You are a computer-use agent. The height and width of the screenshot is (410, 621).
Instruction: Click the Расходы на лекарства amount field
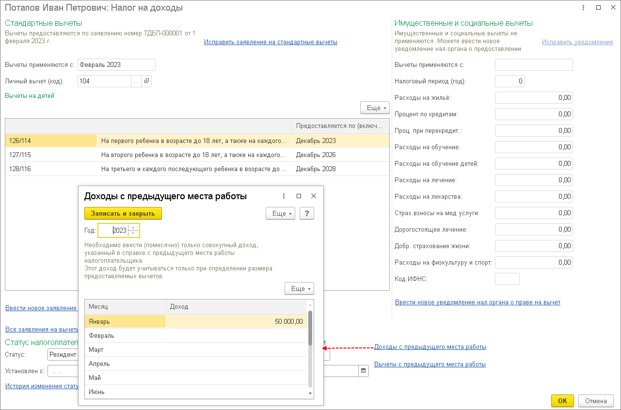(x=534, y=196)
